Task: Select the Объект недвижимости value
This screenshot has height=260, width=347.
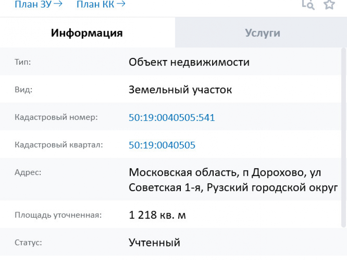Action: click(x=189, y=62)
